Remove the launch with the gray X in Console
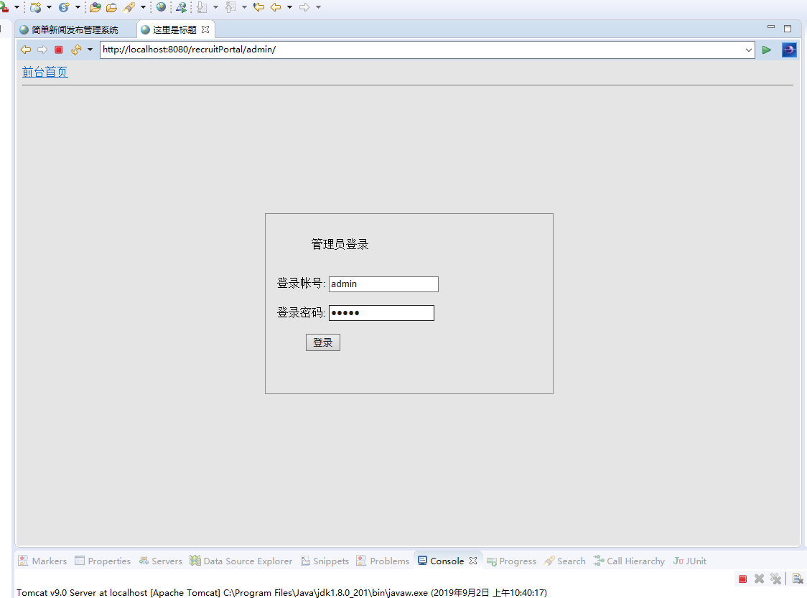The image size is (807, 598). point(759,578)
